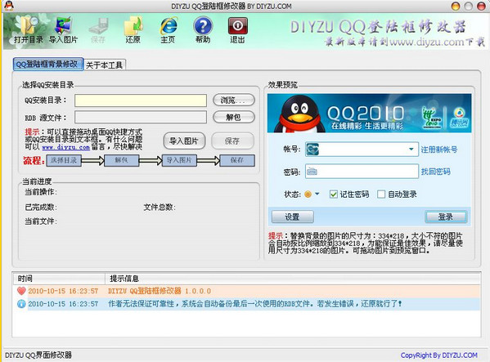The height and width of the screenshot is (362, 490).
Task: Click into the QQ安装目录 input field
Action: pyautogui.click(x=141, y=101)
